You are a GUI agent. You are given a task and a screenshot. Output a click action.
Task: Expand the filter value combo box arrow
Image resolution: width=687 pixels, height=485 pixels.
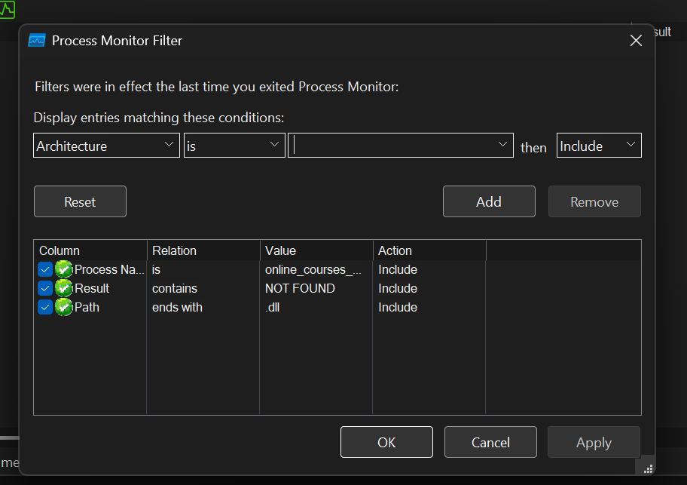(x=503, y=146)
